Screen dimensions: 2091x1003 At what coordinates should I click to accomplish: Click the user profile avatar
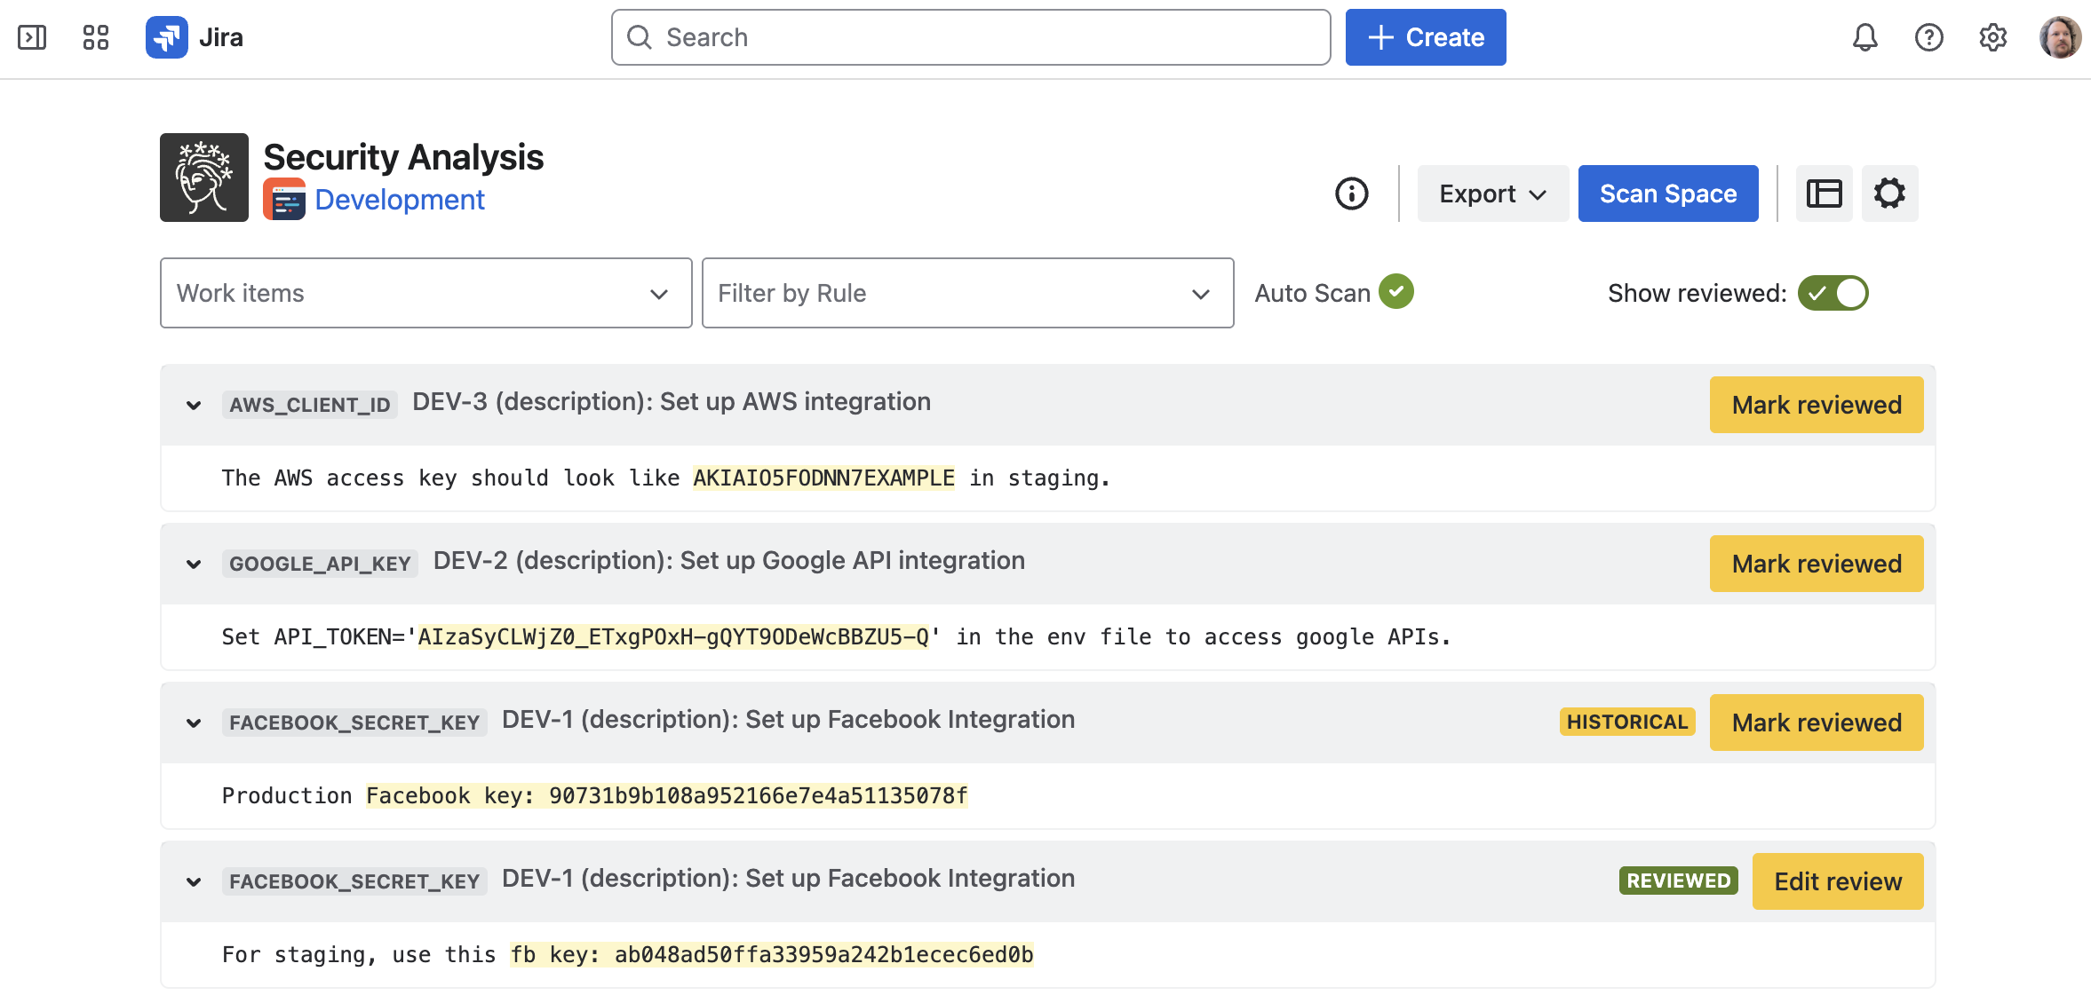tap(2060, 37)
